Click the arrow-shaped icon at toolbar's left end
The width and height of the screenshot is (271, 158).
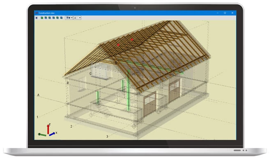[36, 18]
